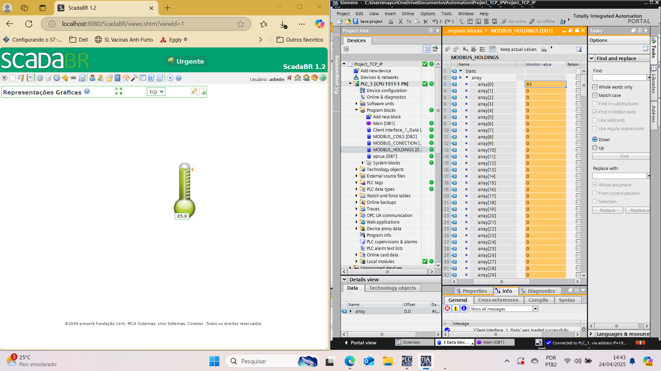Expand Languages & resources section
Image resolution: width=661 pixels, height=371 pixels.
point(591,334)
